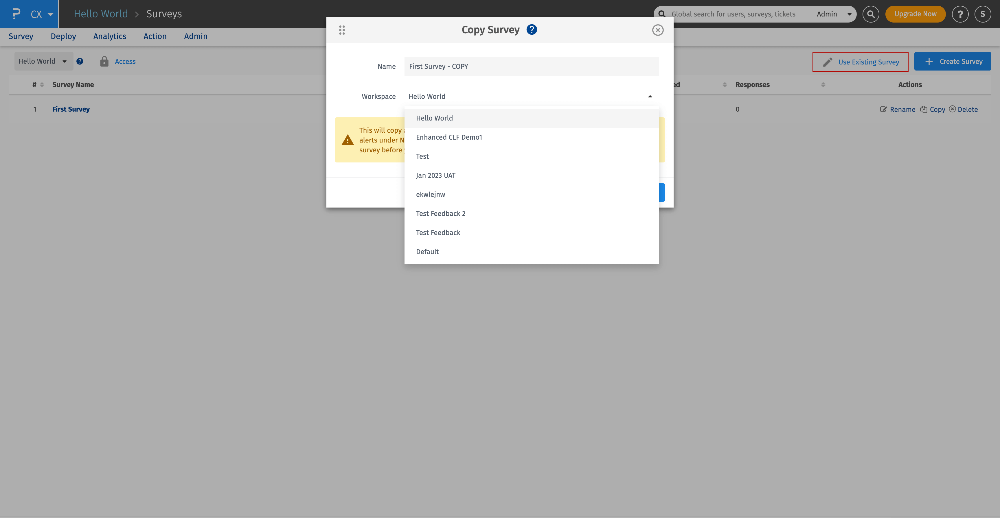This screenshot has width=1000, height=518.
Task: Open the Admin search scope dropdown
Action: (x=849, y=14)
